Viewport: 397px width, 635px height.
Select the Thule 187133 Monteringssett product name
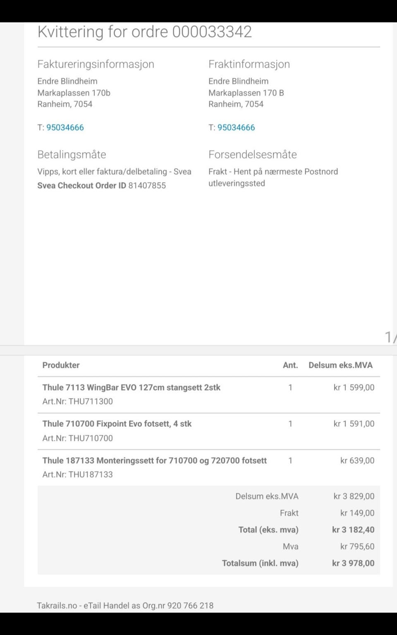pyautogui.click(x=154, y=461)
